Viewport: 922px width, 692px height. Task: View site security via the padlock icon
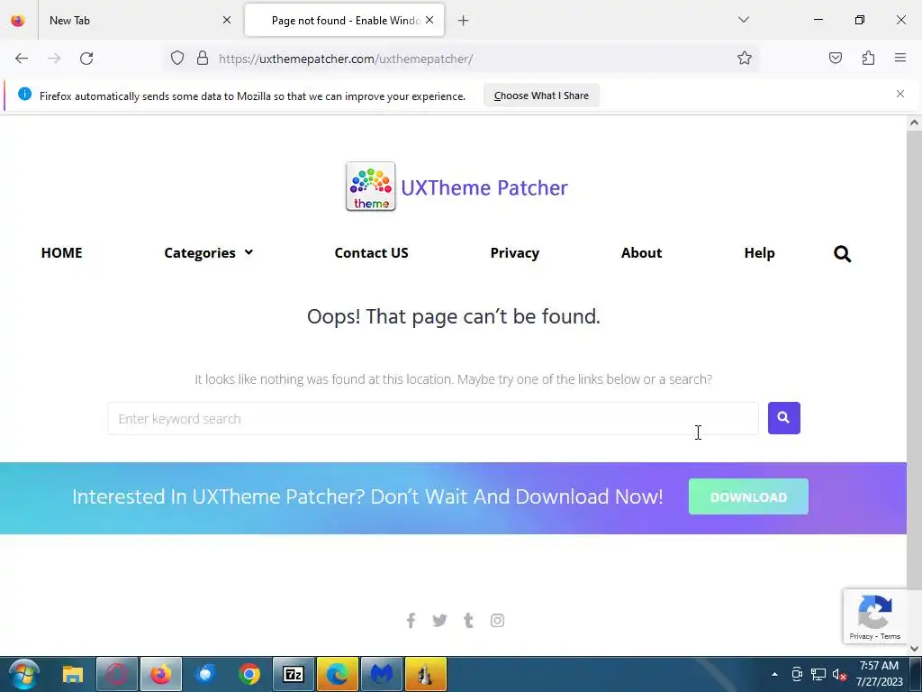coord(203,58)
